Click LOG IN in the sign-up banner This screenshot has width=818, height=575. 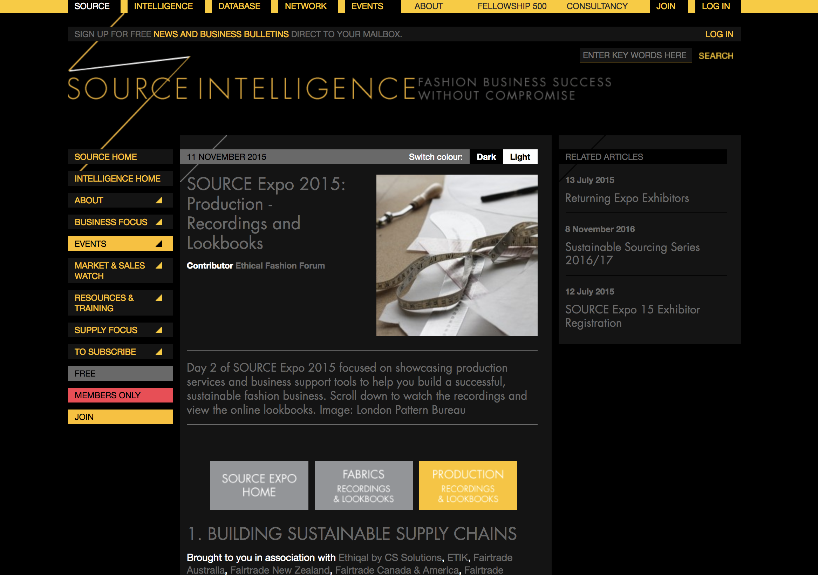tap(719, 34)
